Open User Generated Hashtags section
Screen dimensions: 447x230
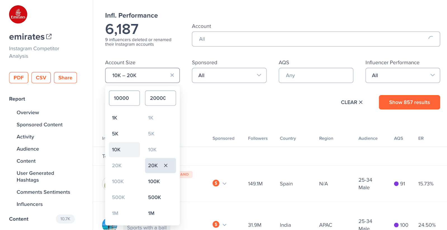(x=35, y=177)
